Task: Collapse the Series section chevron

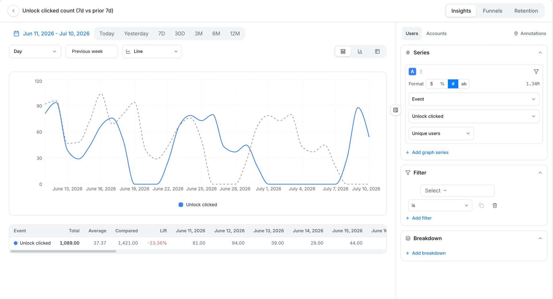Action: pos(540,53)
